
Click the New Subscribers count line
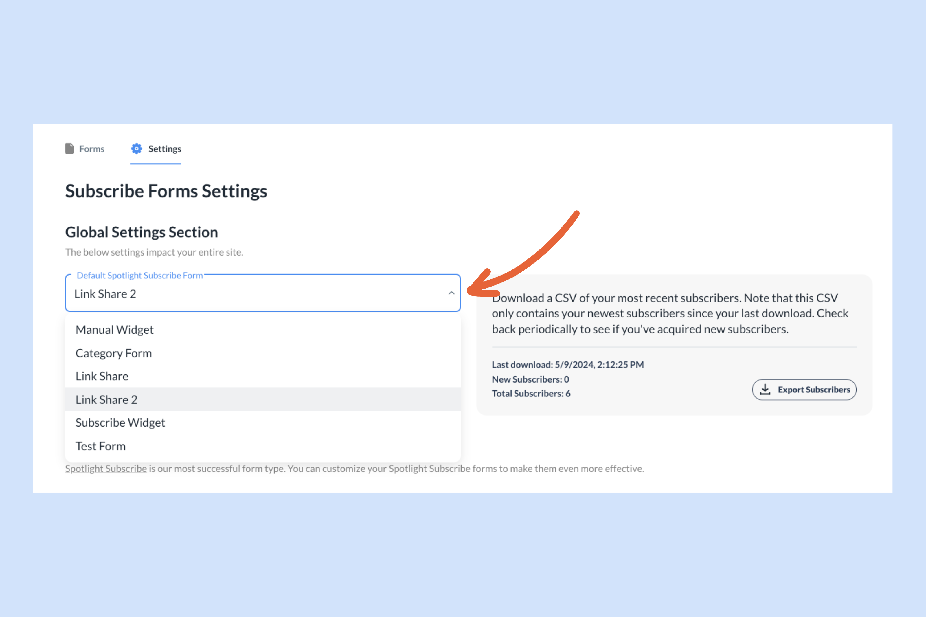[x=530, y=379]
